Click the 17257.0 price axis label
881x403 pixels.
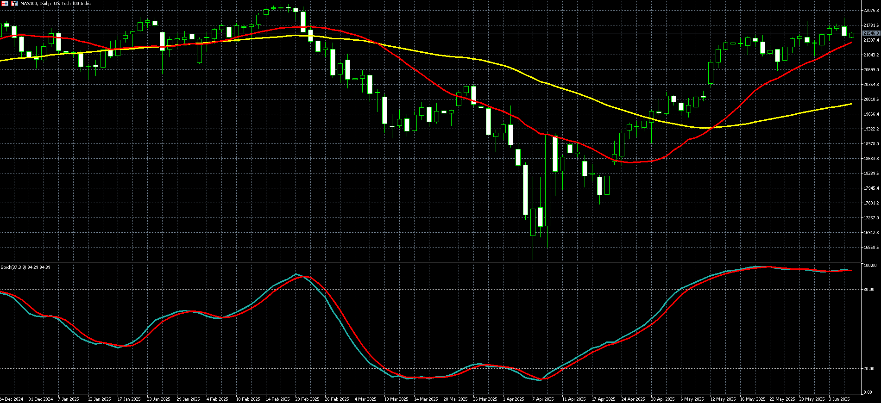[871, 218]
